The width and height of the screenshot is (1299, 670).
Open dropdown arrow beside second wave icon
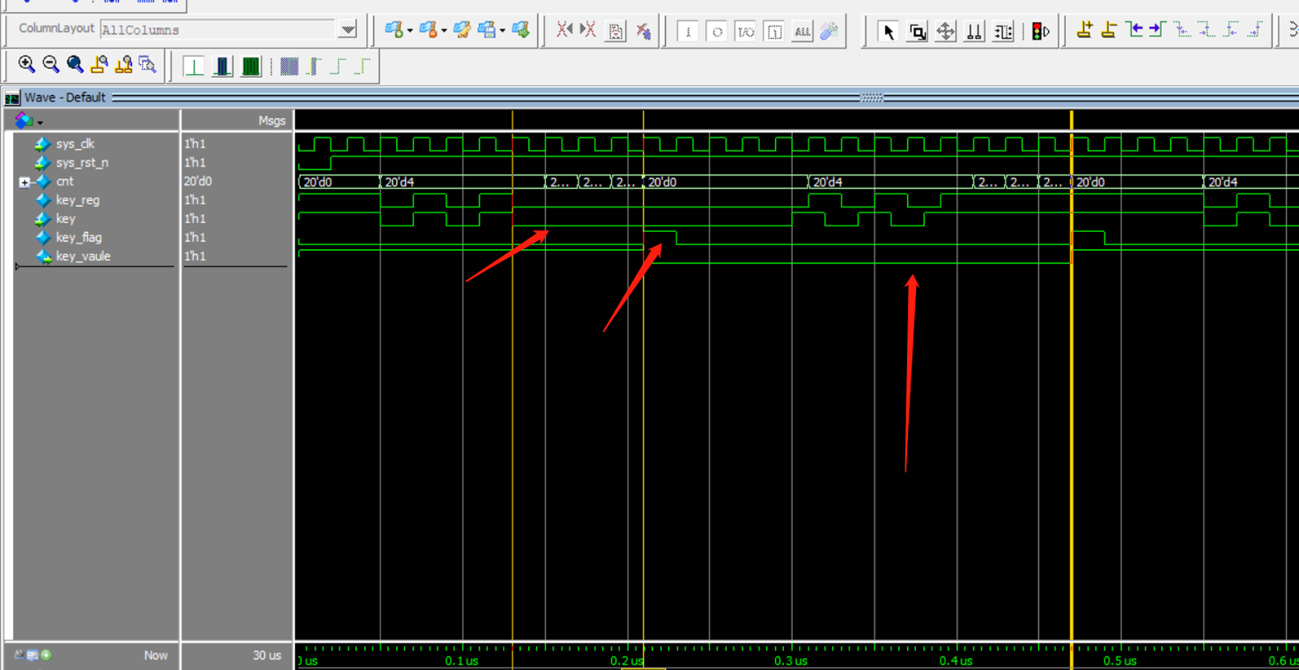click(x=444, y=31)
